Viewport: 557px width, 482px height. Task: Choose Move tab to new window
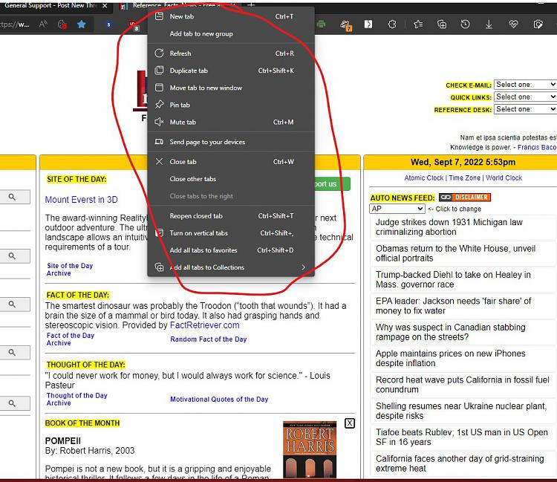tap(231, 88)
